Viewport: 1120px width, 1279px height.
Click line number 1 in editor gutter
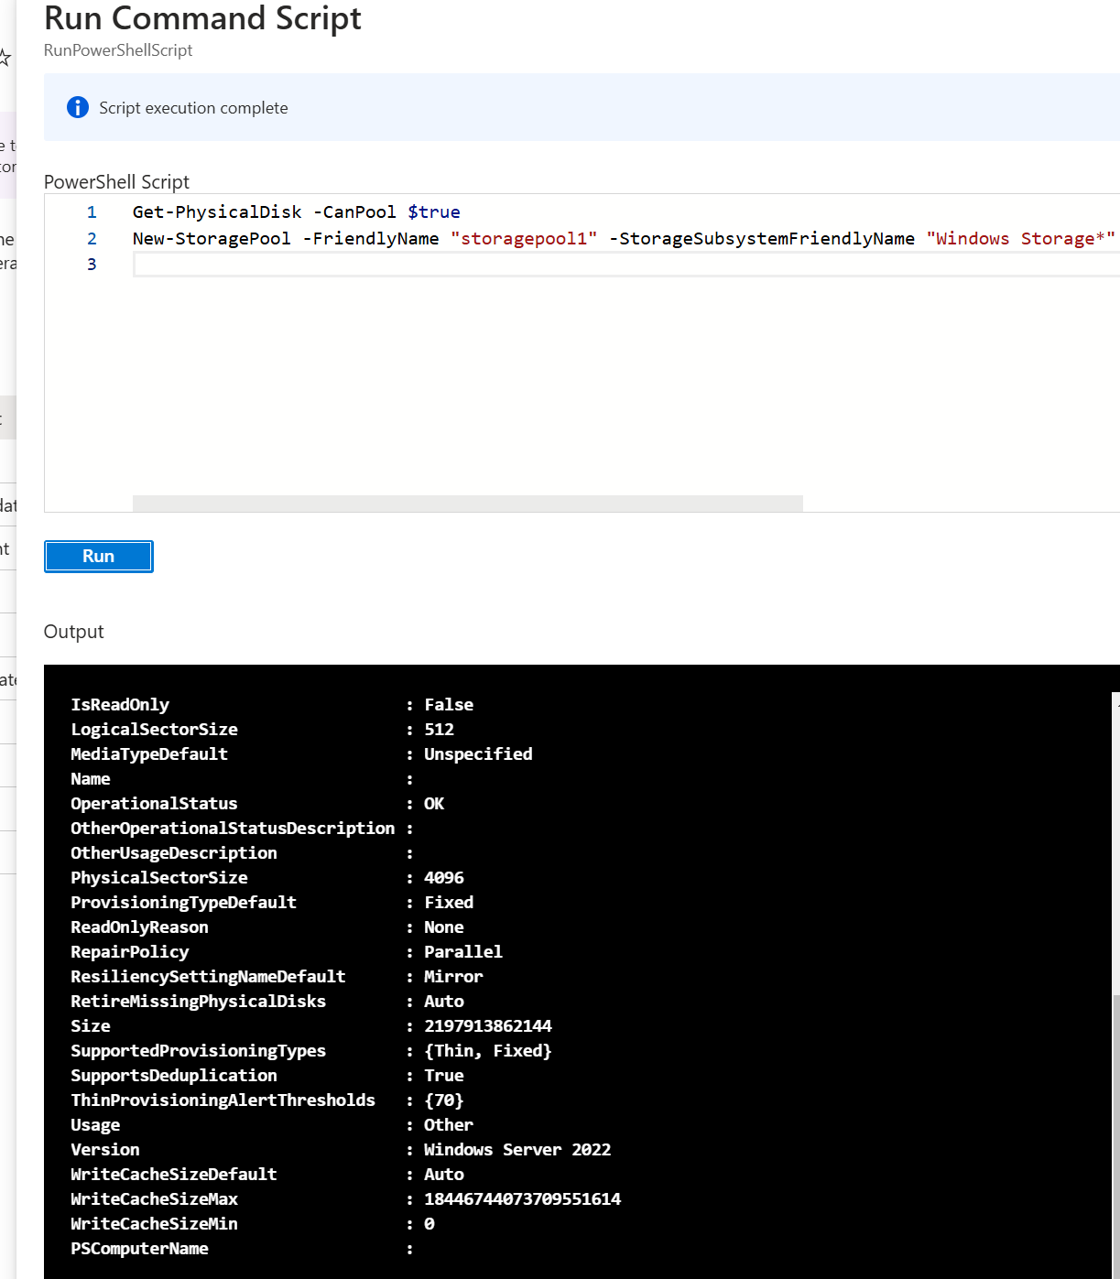92,212
